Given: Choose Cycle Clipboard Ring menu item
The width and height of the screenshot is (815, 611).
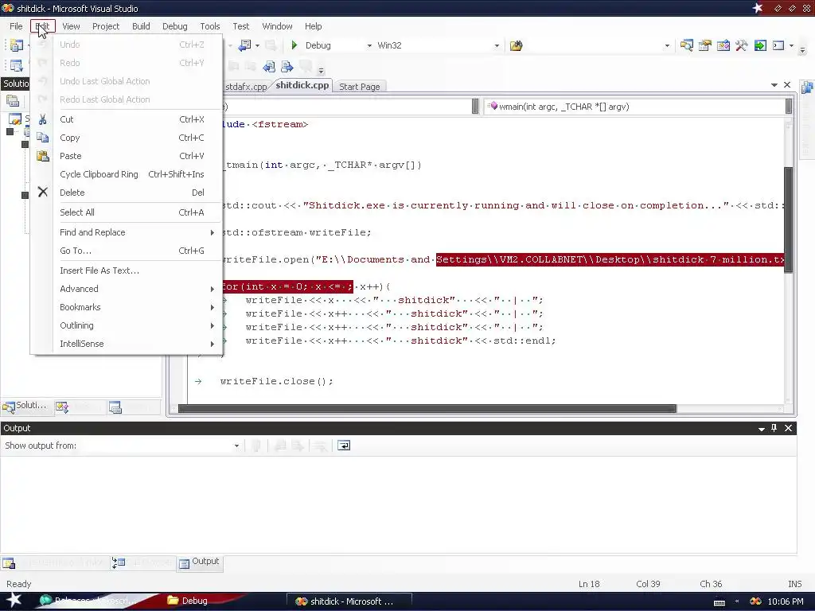Looking at the screenshot, I should click(x=127, y=174).
